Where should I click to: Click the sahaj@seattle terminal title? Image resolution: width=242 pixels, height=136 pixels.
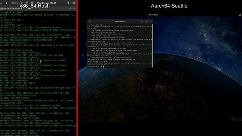120,22
